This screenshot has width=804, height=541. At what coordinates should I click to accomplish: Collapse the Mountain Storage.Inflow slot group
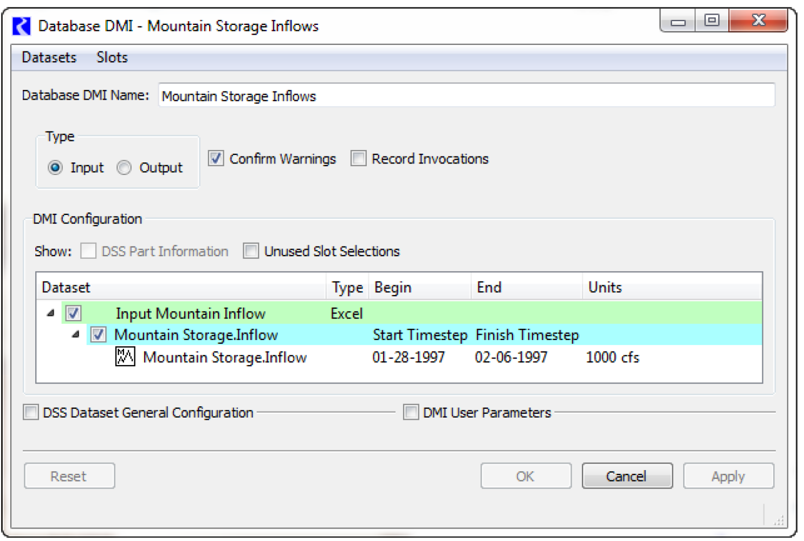(76, 335)
